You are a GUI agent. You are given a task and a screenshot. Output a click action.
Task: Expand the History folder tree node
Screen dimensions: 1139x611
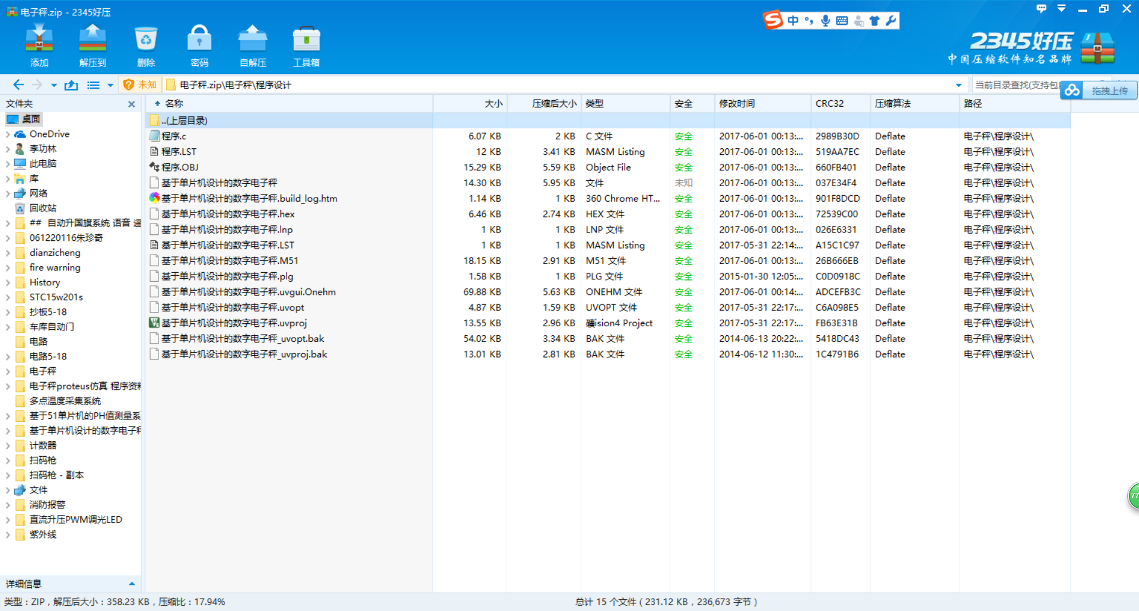[8, 282]
